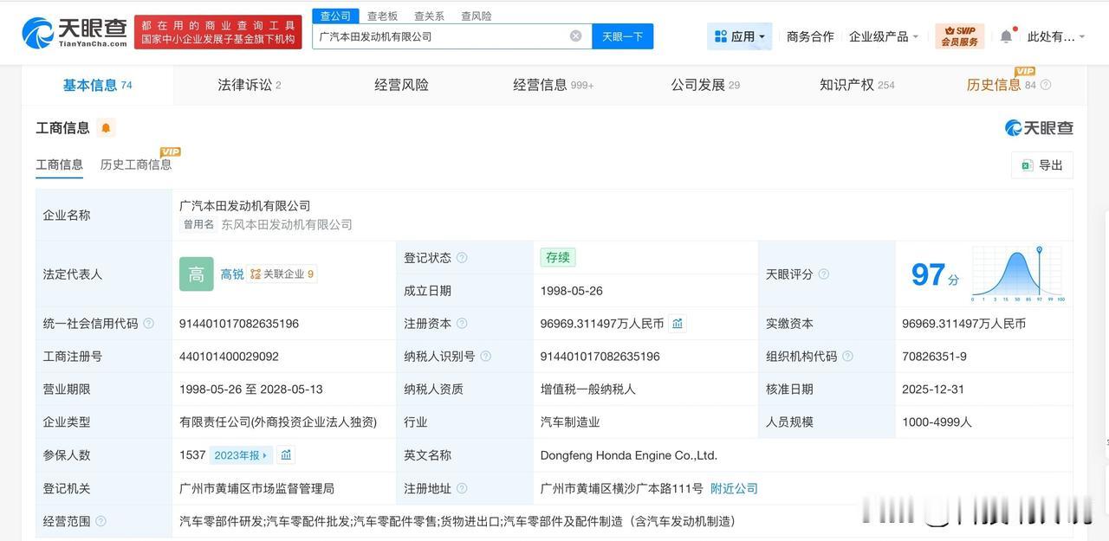Image resolution: width=1109 pixels, height=541 pixels.
Task: Click the help icon next to 历史信息 tab
Action: 1046,85
